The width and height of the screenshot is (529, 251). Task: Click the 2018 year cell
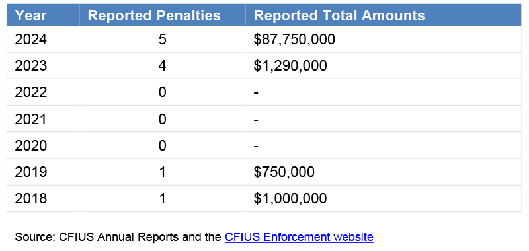(x=43, y=198)
